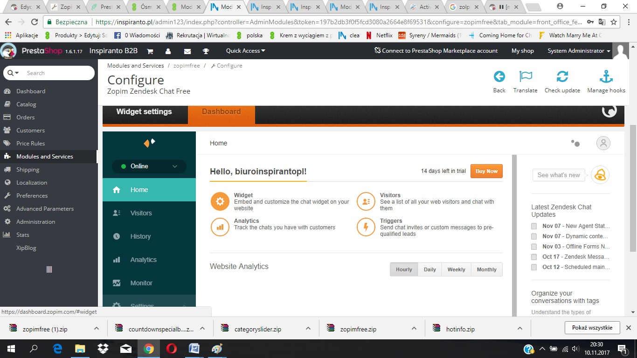
Task: Open Analytics in the chat sidebar
Action: coord(149,260)
